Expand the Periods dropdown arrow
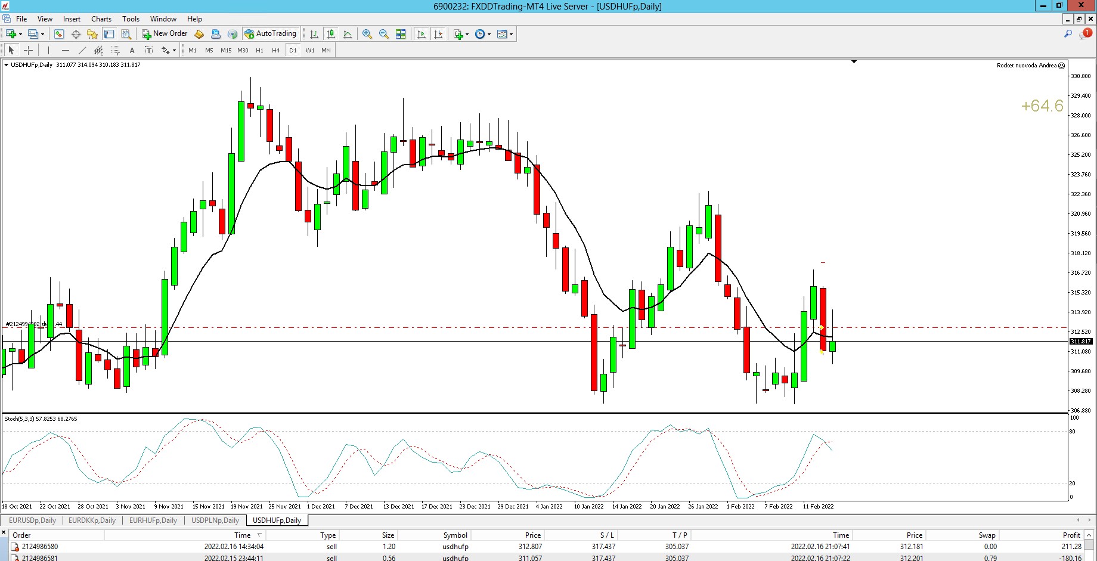The image size is (1097, 561). point(489,34)
